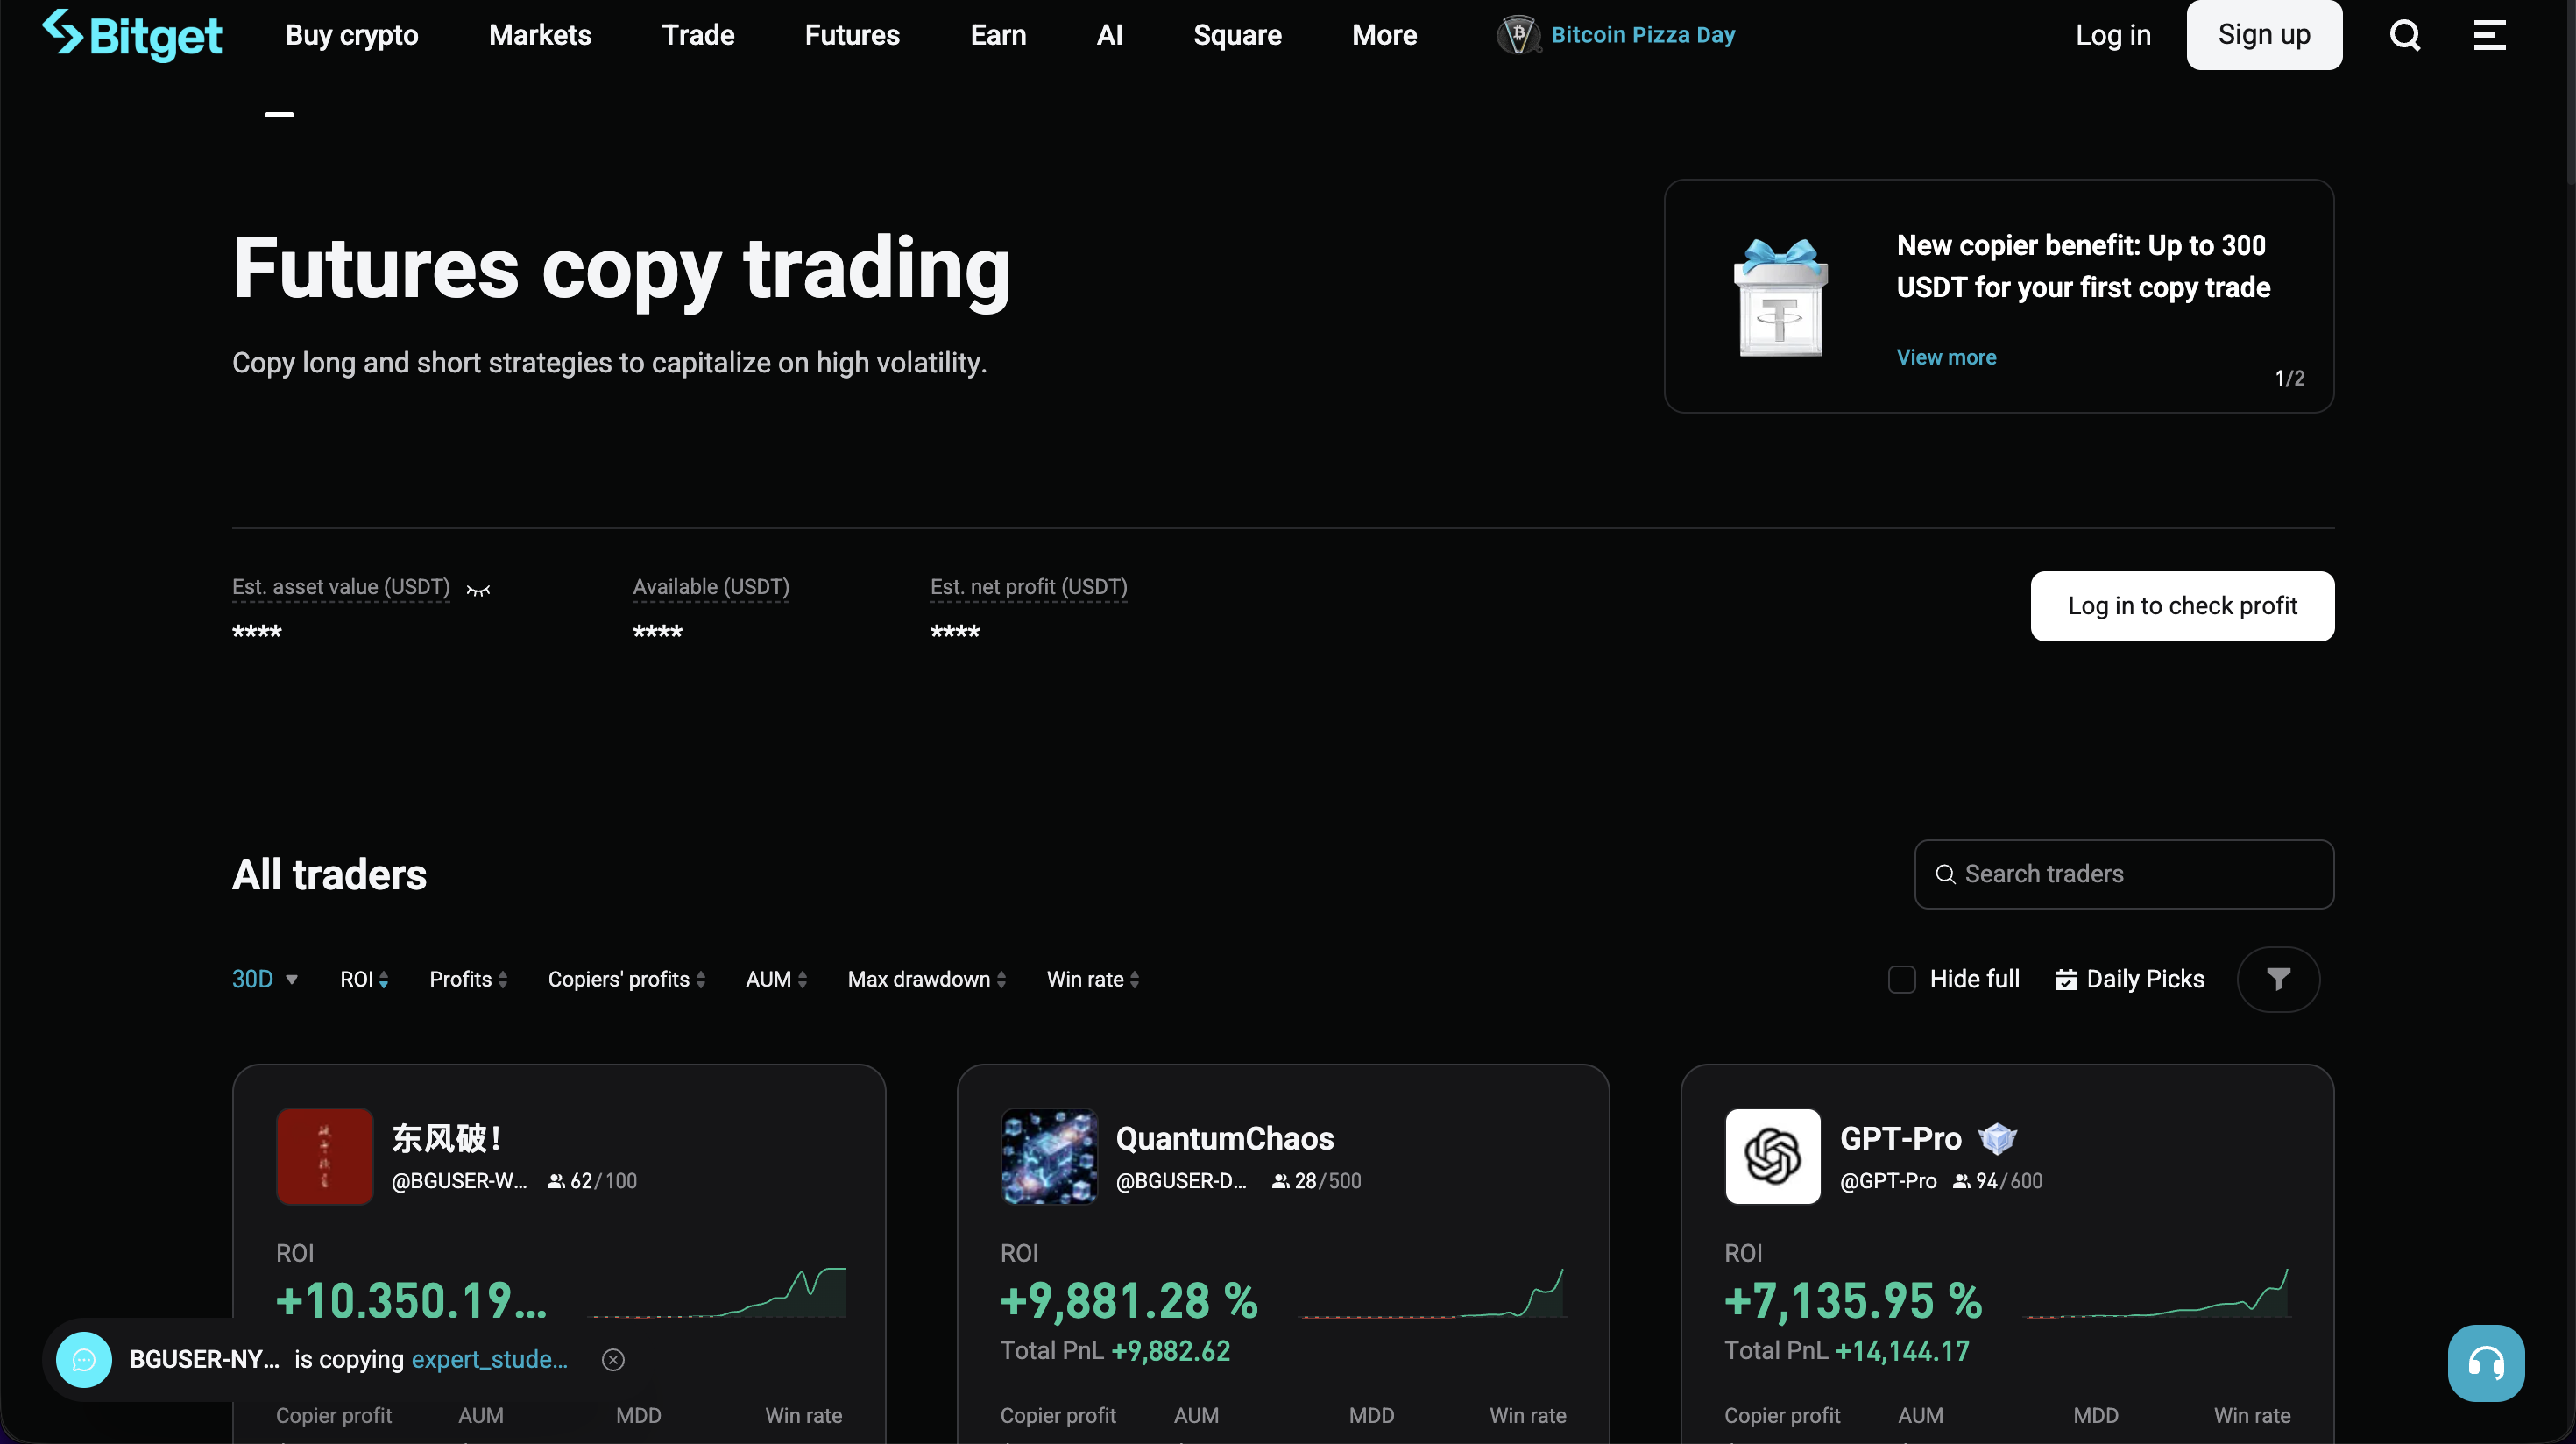
Task: Click the 1/2 banner page indicator
Action: click(2289, 378)
